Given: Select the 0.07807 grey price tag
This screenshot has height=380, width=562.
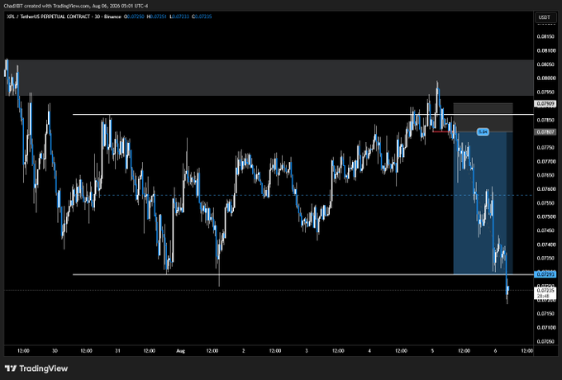Looking at the screenshot, I should tap(545, 132).
